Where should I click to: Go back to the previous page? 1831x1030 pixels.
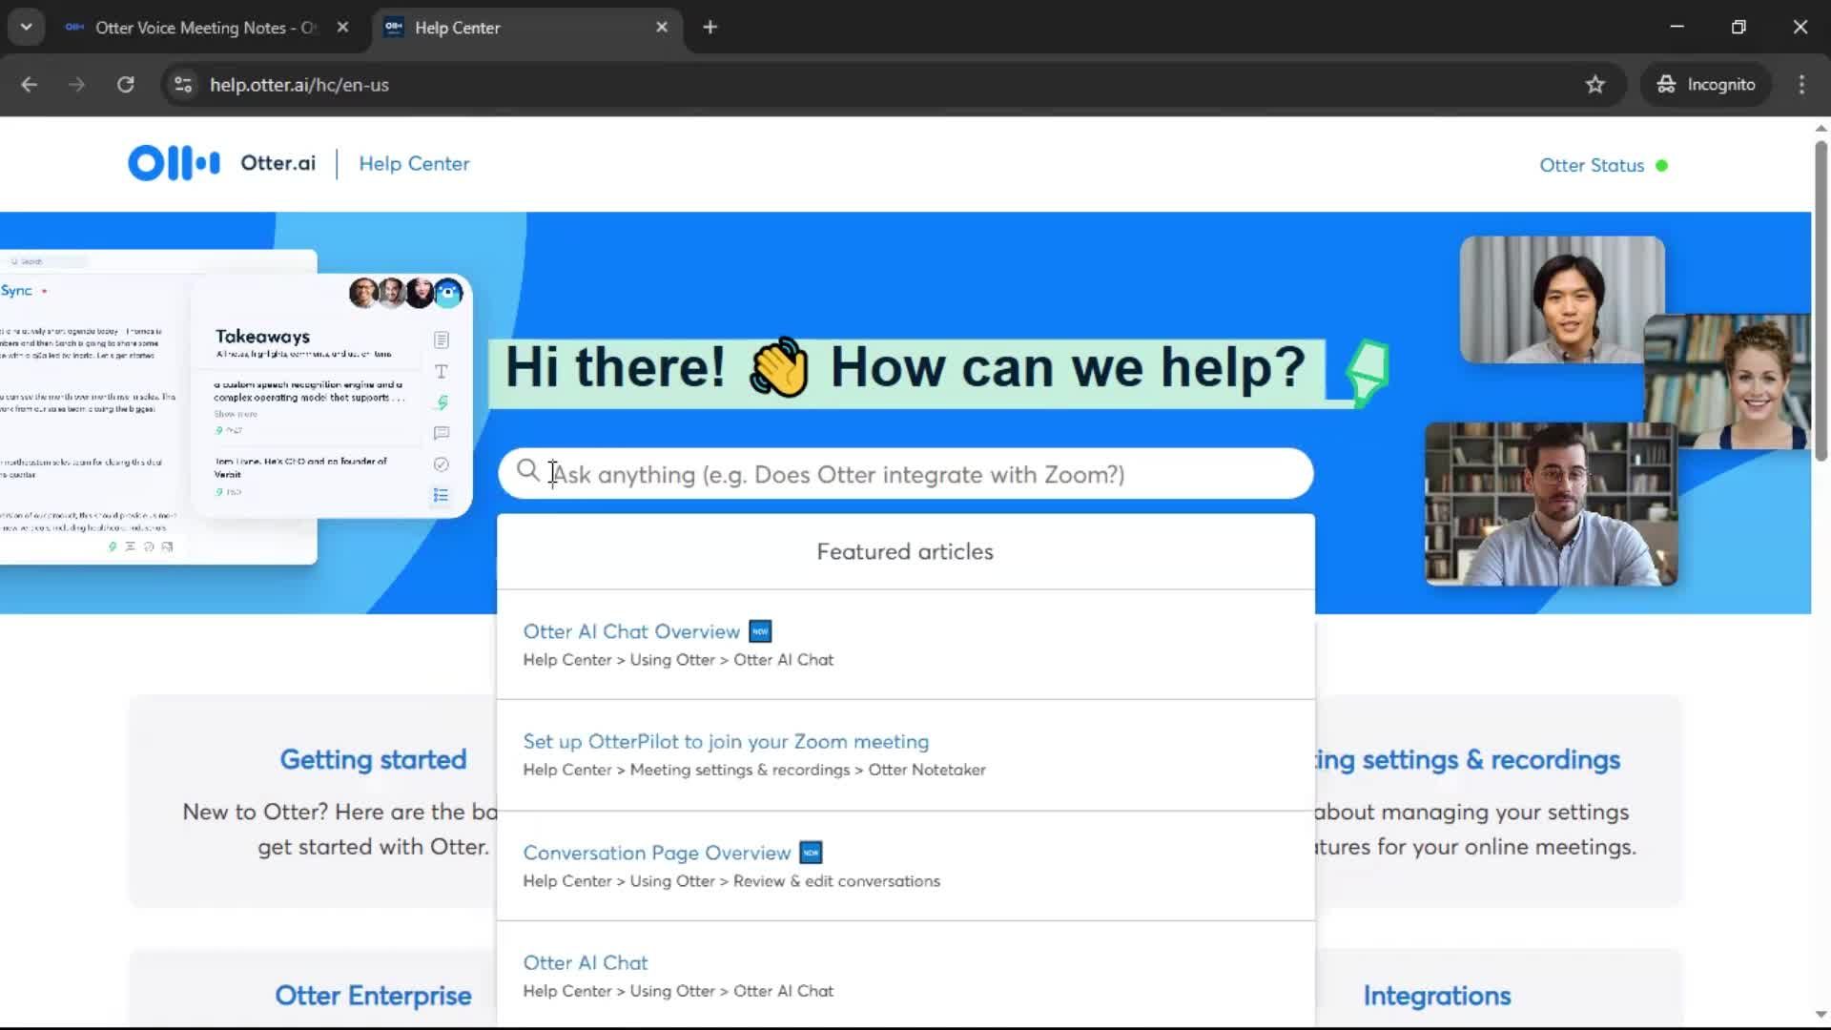pyautogui.click(x=29, y=85)
